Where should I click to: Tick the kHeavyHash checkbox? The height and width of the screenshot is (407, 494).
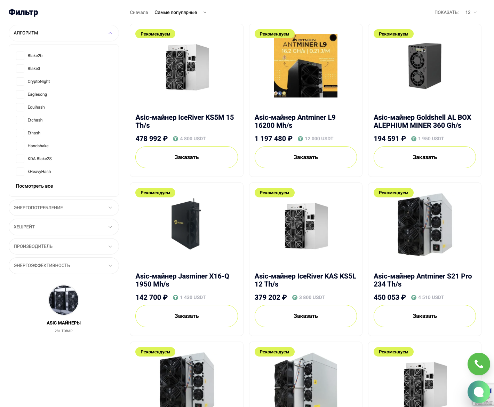coord(20,172)
